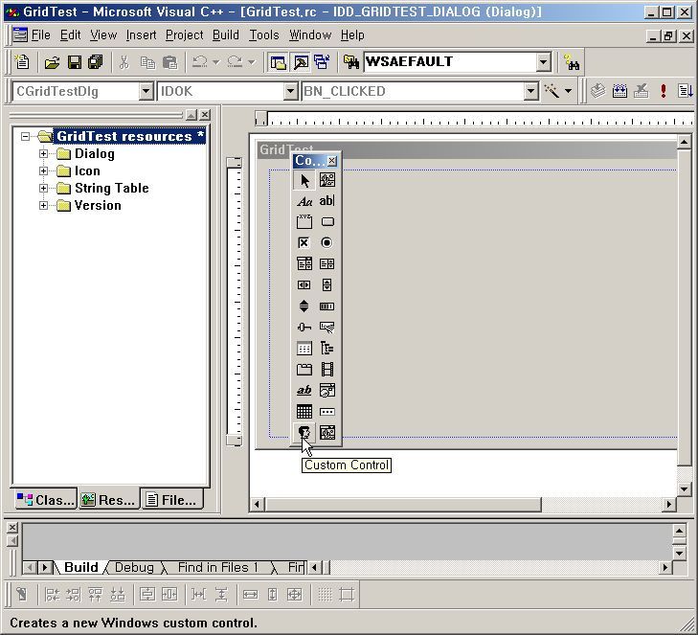Expand the String Table resource folder
698x635 pixels.
pos(44,189)
